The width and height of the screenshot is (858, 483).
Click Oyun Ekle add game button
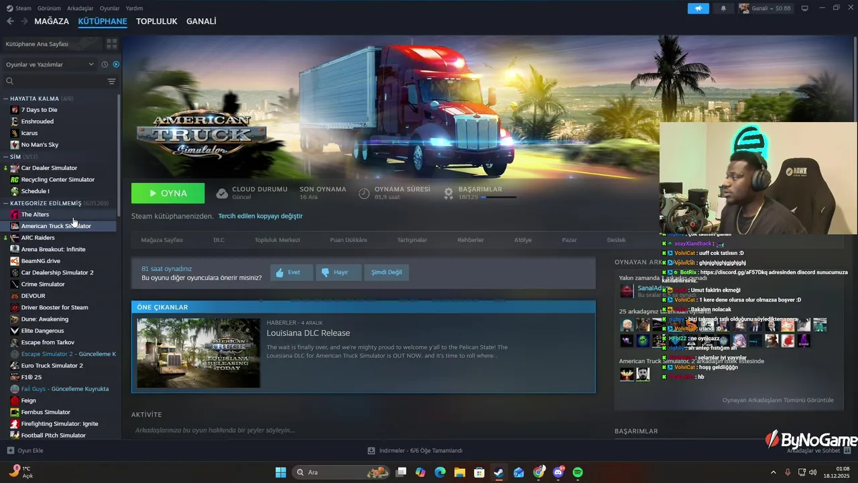(25, 451)
